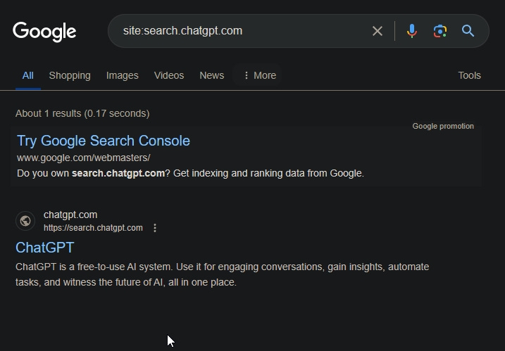505x351 pixels.
Task: Click the magnifying glass search button
Action: [468, 31]
